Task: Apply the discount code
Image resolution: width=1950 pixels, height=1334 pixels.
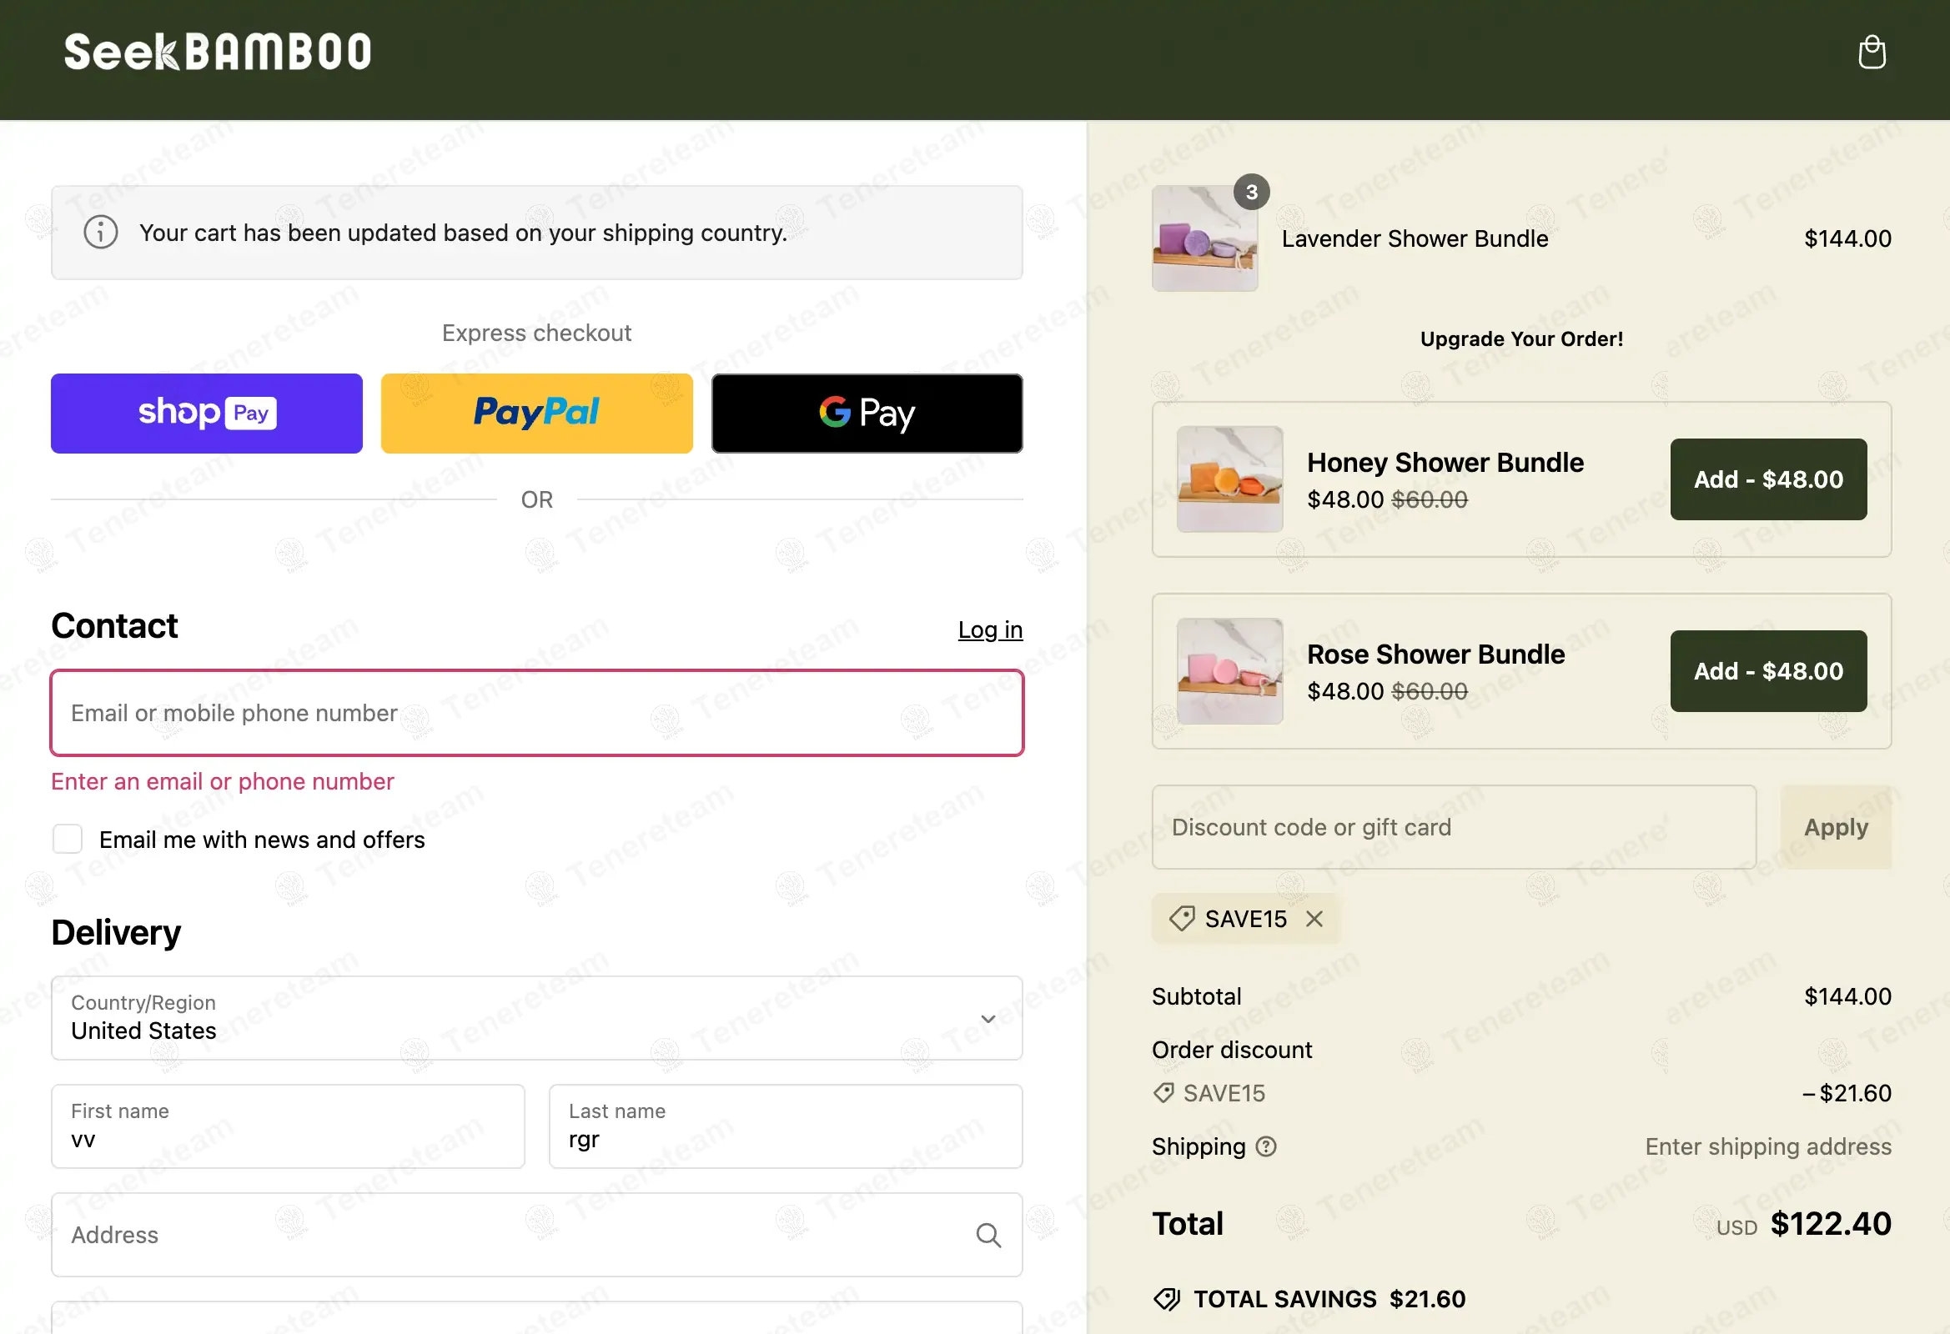Action: tap(1835, 827)
